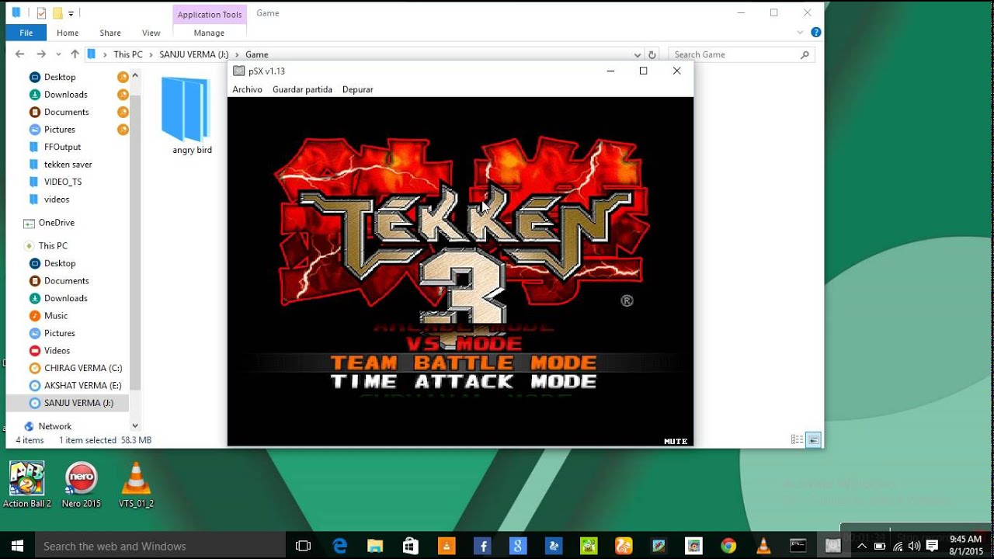
Task: Click the search magnifier icon in Explorer
Action: tap(805, 54)
